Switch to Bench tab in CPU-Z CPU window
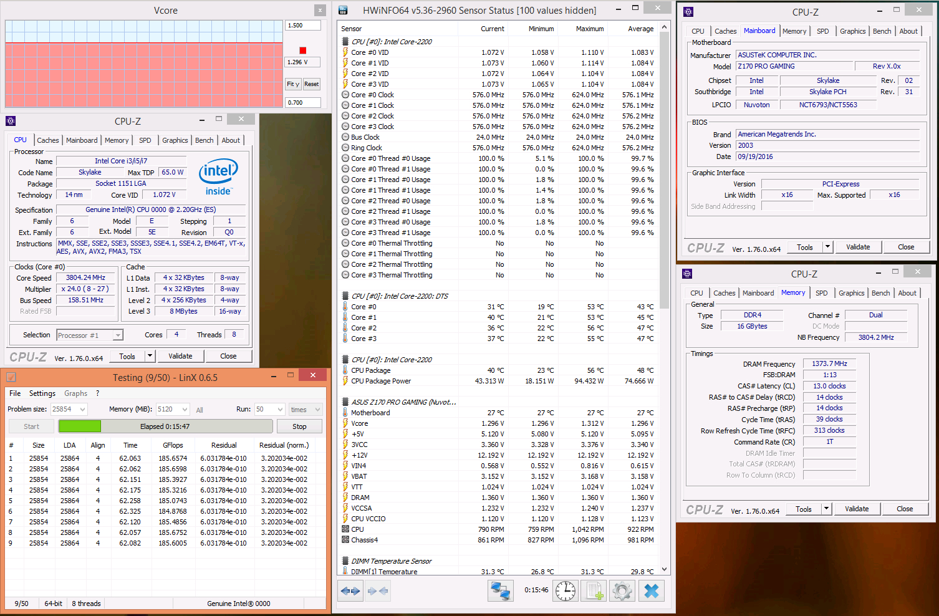The image size is (939, 616). (205, 140)
